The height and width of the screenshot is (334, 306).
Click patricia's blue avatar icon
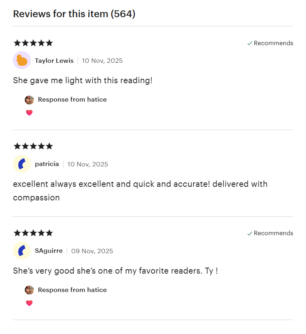point(22,164)
